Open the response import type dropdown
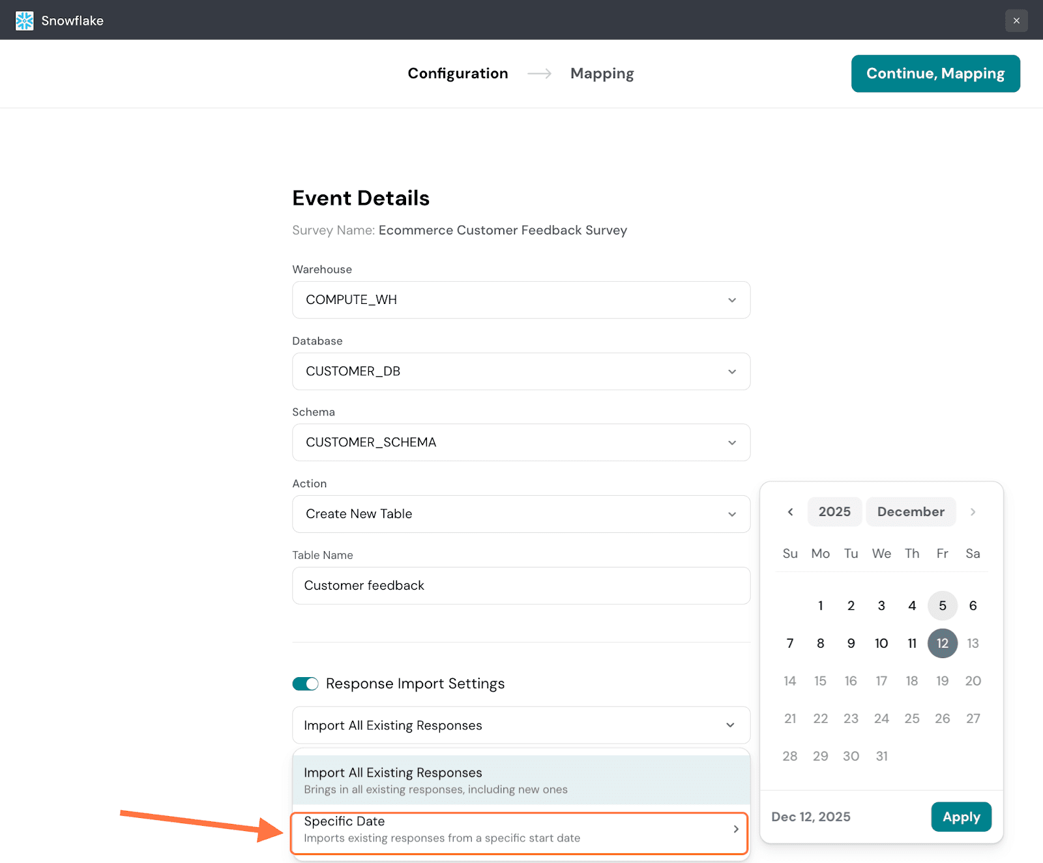Image resolution: width=1043 pixels, height=863 pixels. pyautogui.click(x=521, y=725)
